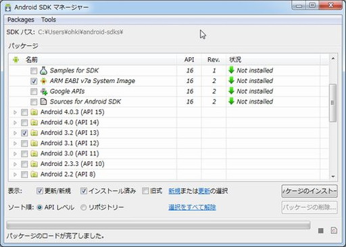Image resolution: width=346 pixels, height=247 pixels.
Task: Click the package list scroll up arrow
Action: tap(333, 59)
